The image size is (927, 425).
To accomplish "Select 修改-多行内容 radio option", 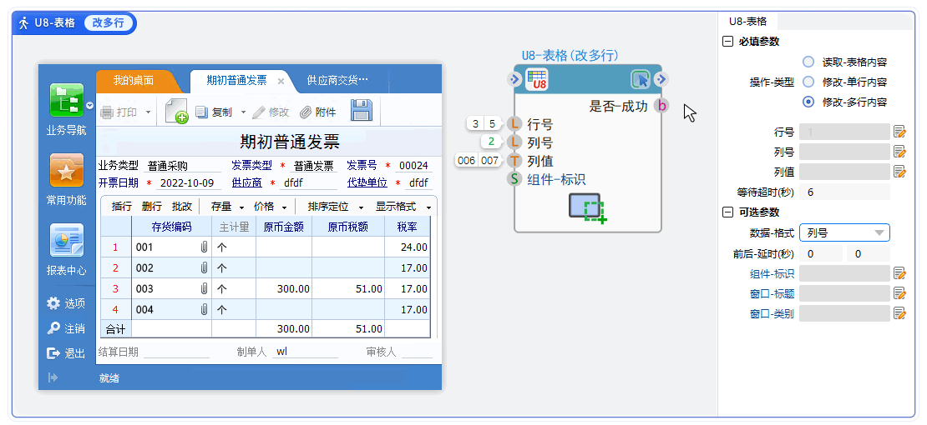I will [808, 102].
